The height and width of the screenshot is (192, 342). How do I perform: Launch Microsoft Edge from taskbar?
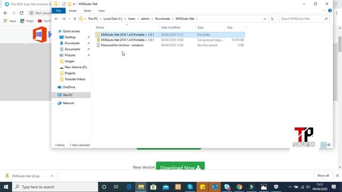[129, 187]
